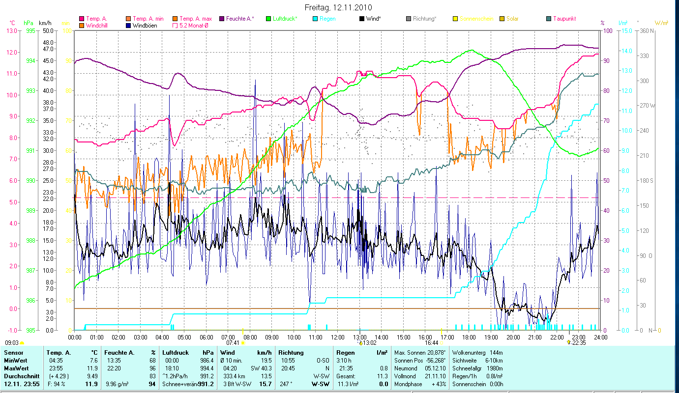The height and width of the screenshot is (393, 679).
Task: Click the 22:35 moon marker
Action: [x=569, y=342]
